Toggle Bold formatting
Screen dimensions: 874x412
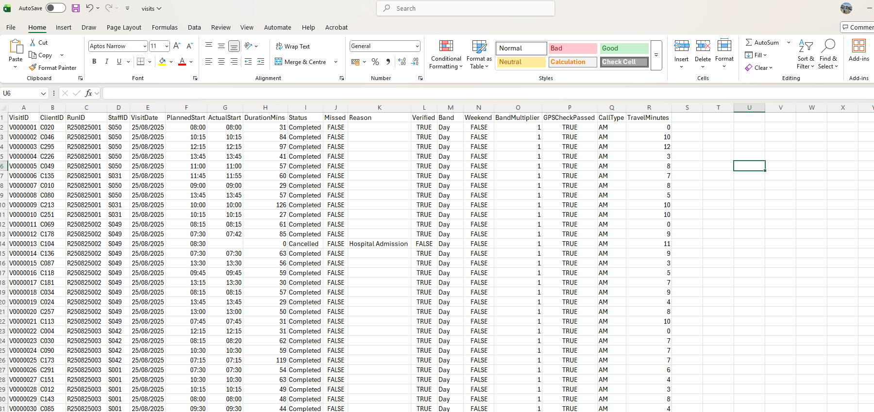[94, 62]
